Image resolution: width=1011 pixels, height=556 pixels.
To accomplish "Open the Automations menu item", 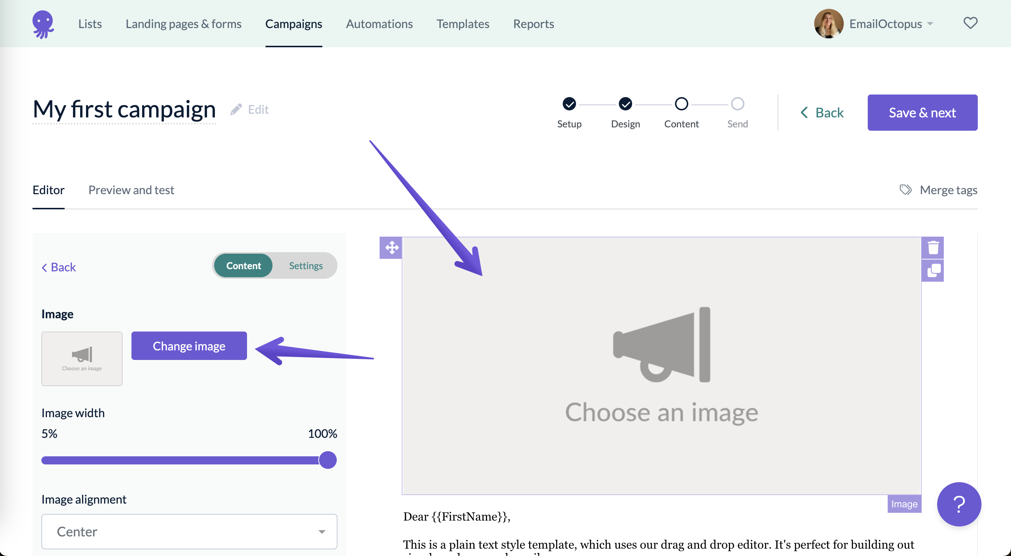I will pyautogui.click(x=379, y=24).
